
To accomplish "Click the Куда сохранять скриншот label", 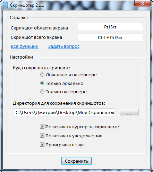I will pos(41,68).
